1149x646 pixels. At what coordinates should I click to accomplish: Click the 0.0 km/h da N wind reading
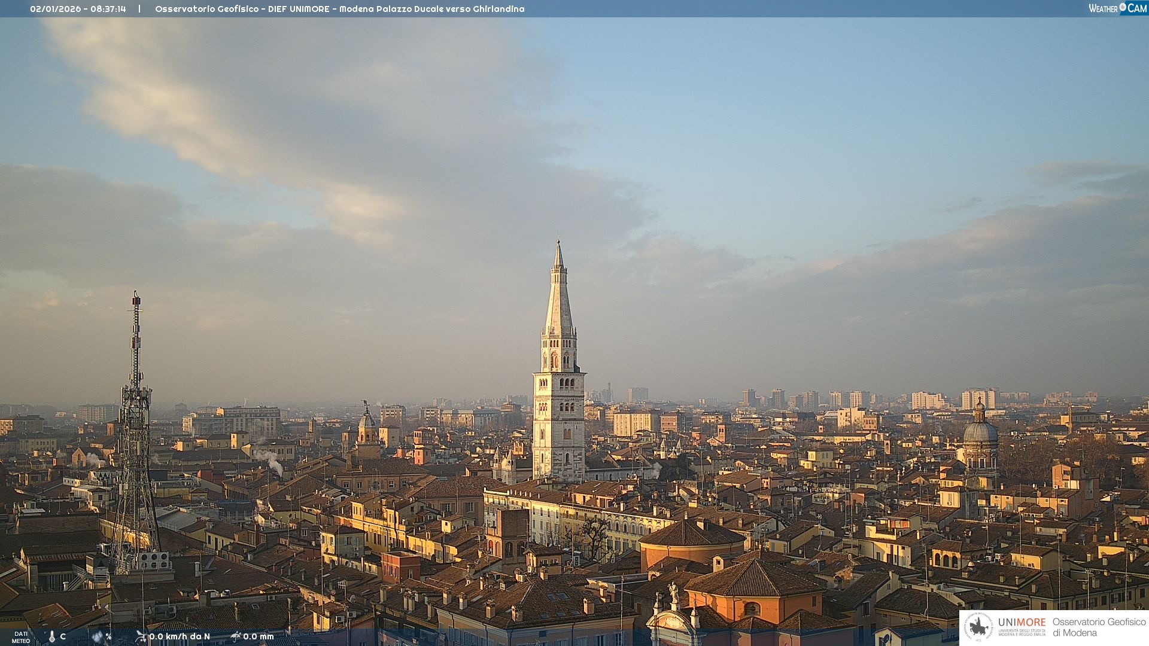click(180, 636)
